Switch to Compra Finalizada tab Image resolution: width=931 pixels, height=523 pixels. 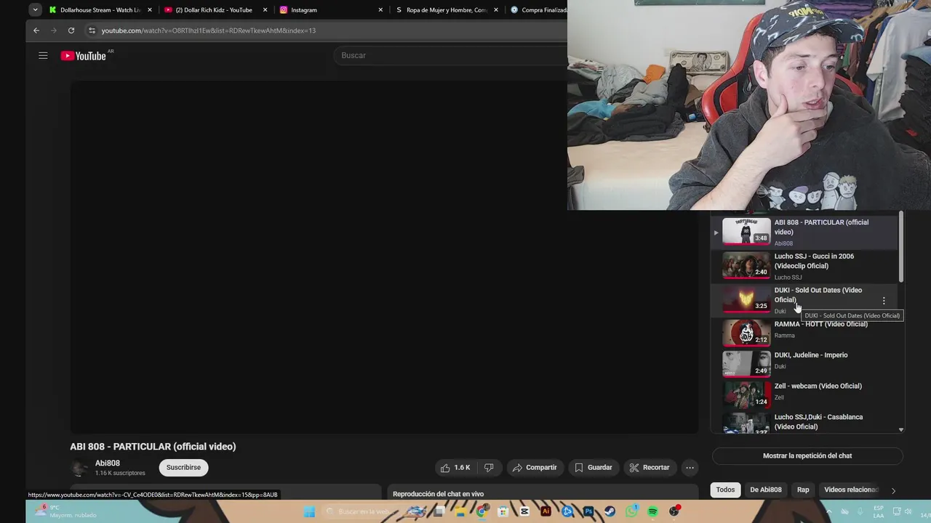click(538, 10)
